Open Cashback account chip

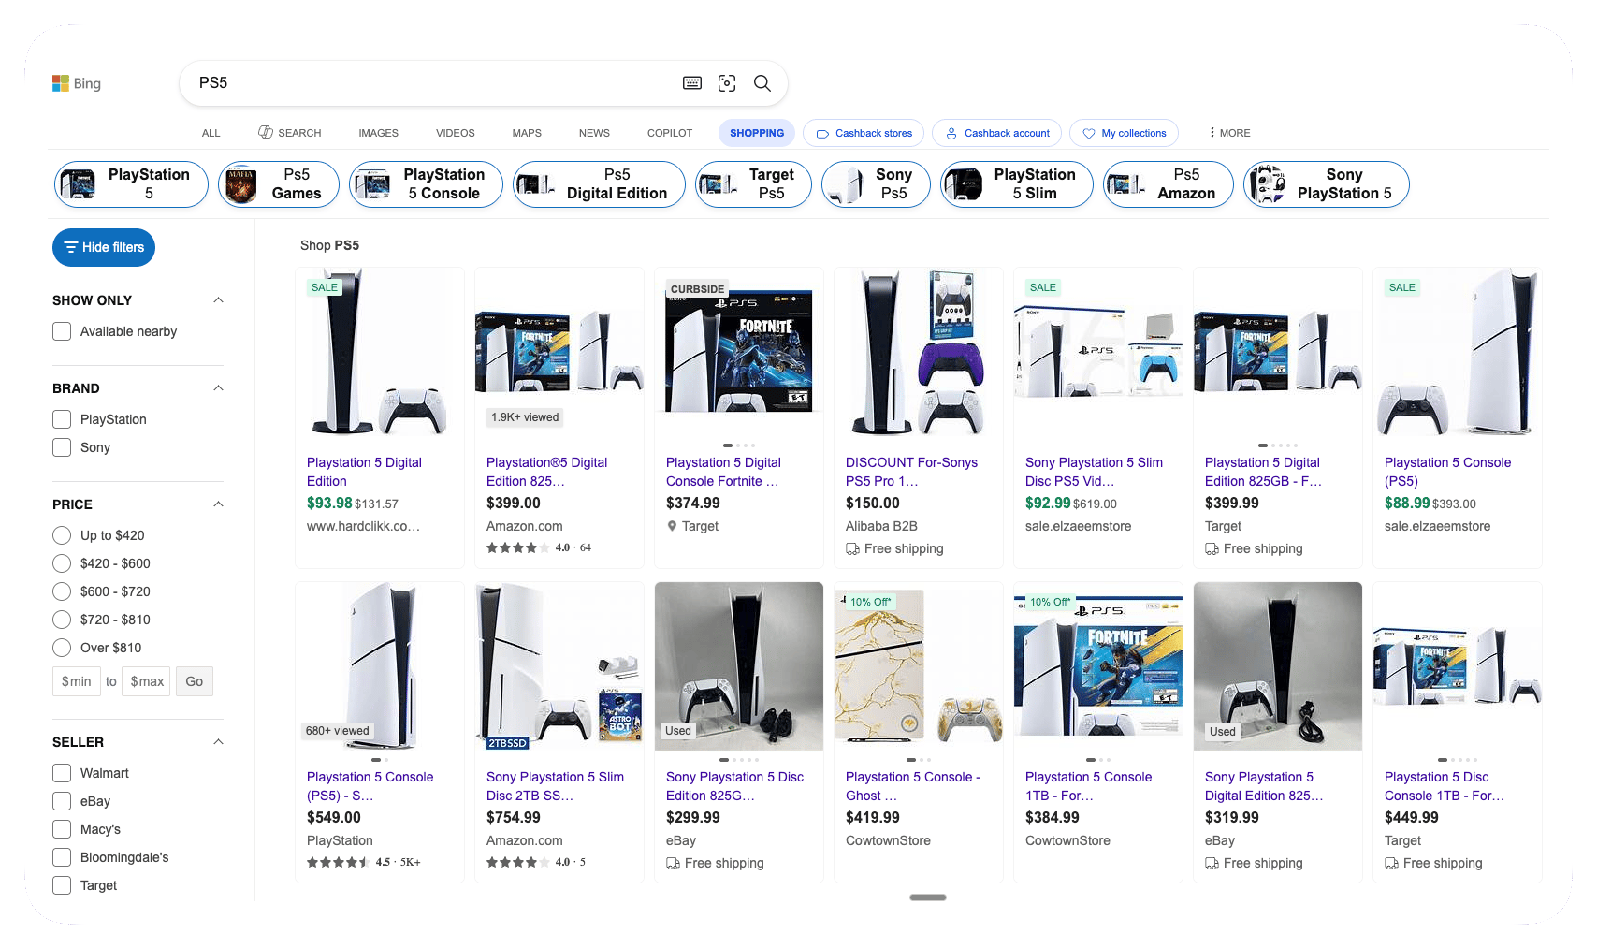click(997, 133)
